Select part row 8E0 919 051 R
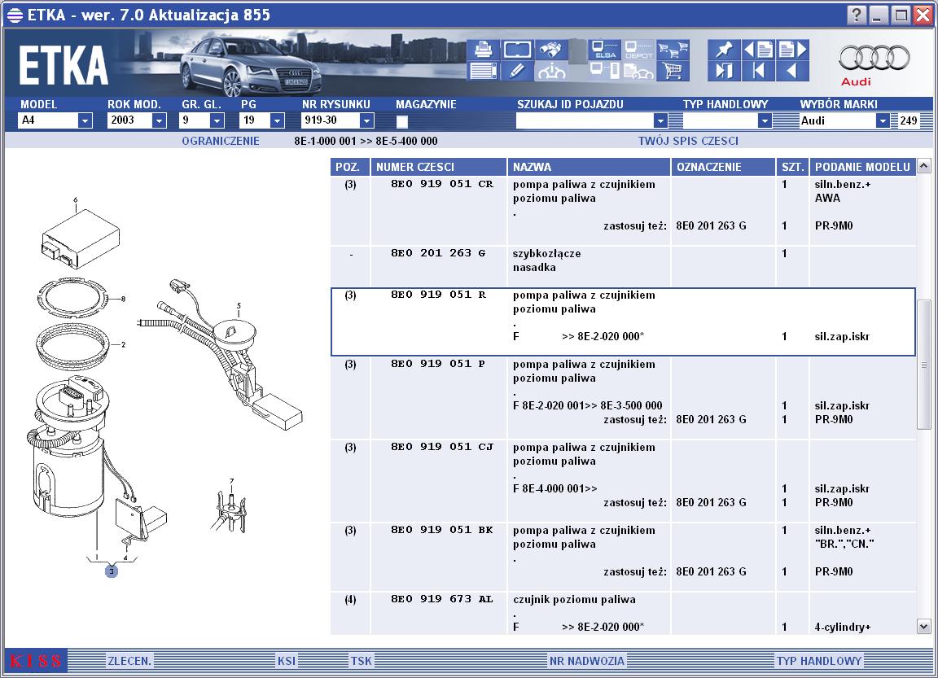Viewport: 938px width, 678px height. point(623,322)
